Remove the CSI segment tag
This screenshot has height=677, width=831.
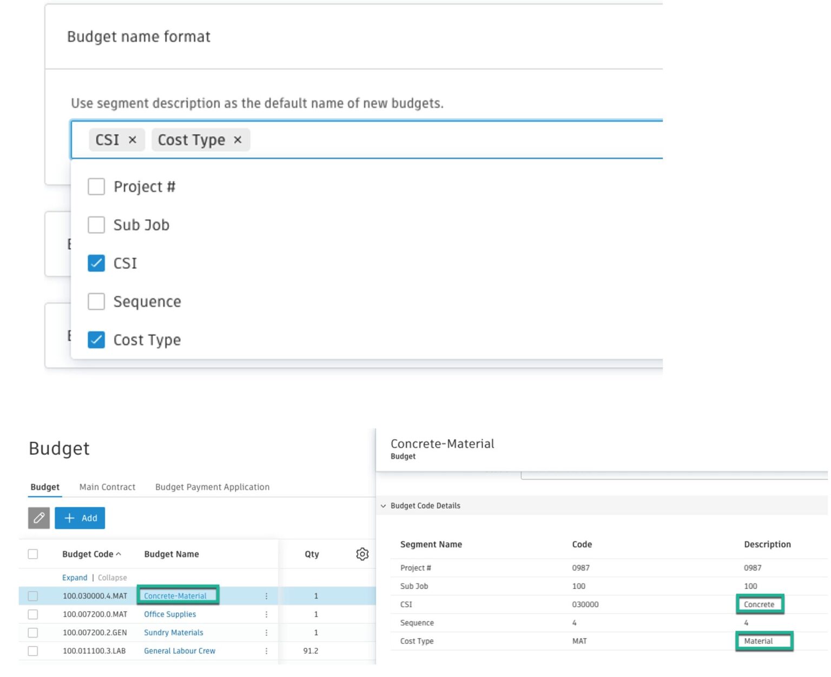(133, 140)
